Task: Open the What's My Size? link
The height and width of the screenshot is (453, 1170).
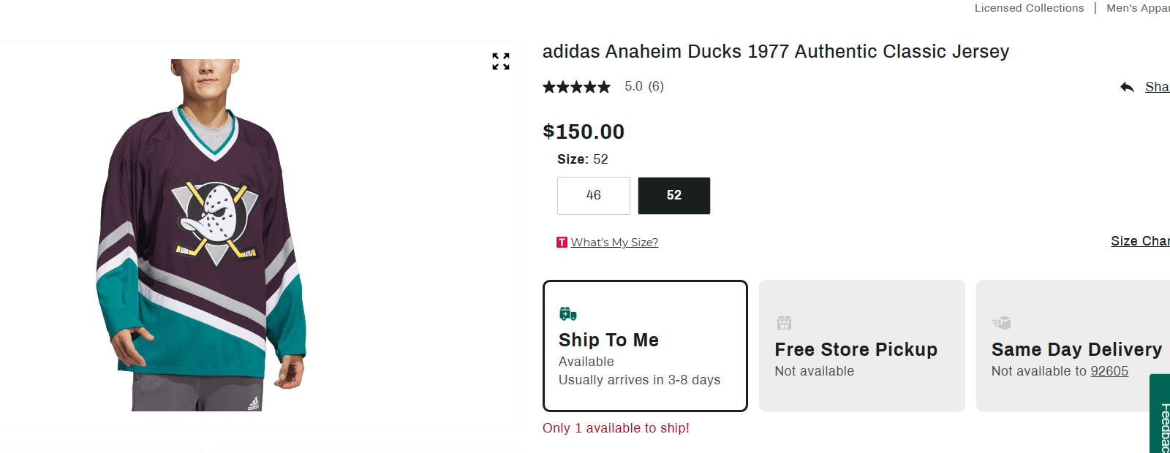Action: tap(614, 243)
